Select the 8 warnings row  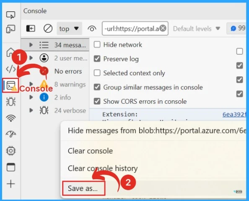[55, 84]
